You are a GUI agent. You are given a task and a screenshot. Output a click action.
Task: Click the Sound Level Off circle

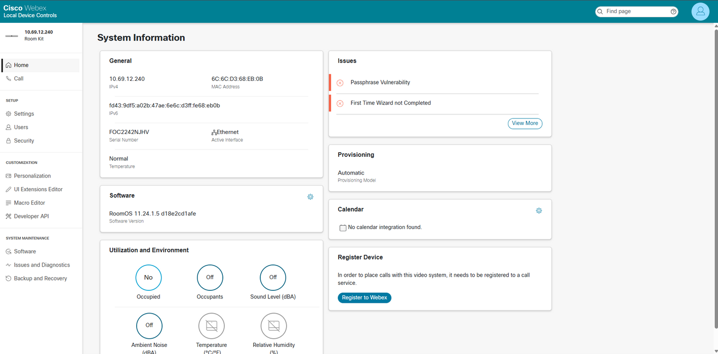pyautogui.click(x=273, y=278)
